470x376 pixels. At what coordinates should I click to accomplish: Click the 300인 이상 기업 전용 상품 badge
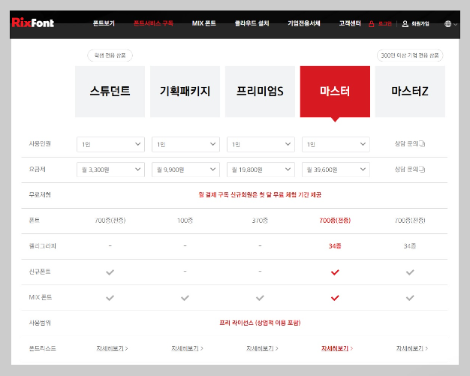pos(410,56)
